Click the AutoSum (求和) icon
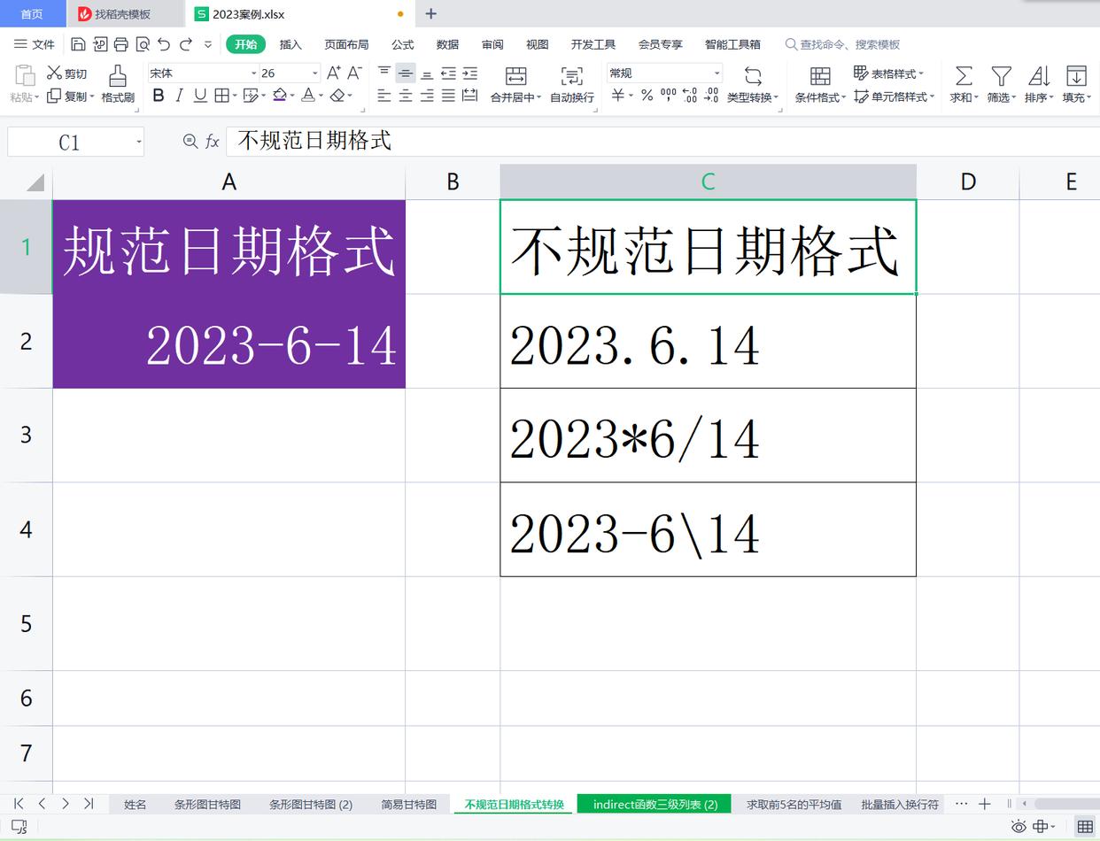This screenshot has height=841, width=1100. tap(964, 76)
